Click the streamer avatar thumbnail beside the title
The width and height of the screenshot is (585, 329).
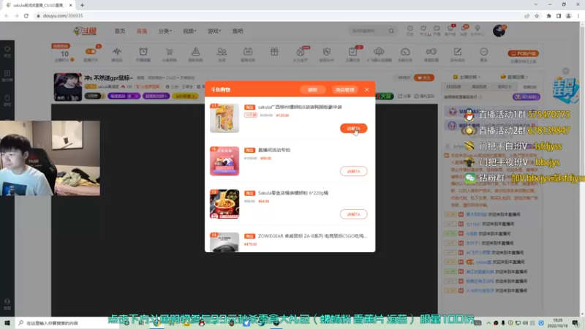tap(67, 87)
